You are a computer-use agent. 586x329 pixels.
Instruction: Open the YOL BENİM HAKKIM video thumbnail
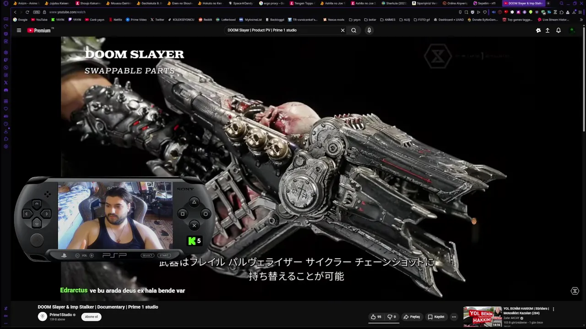tap(483, 317)
